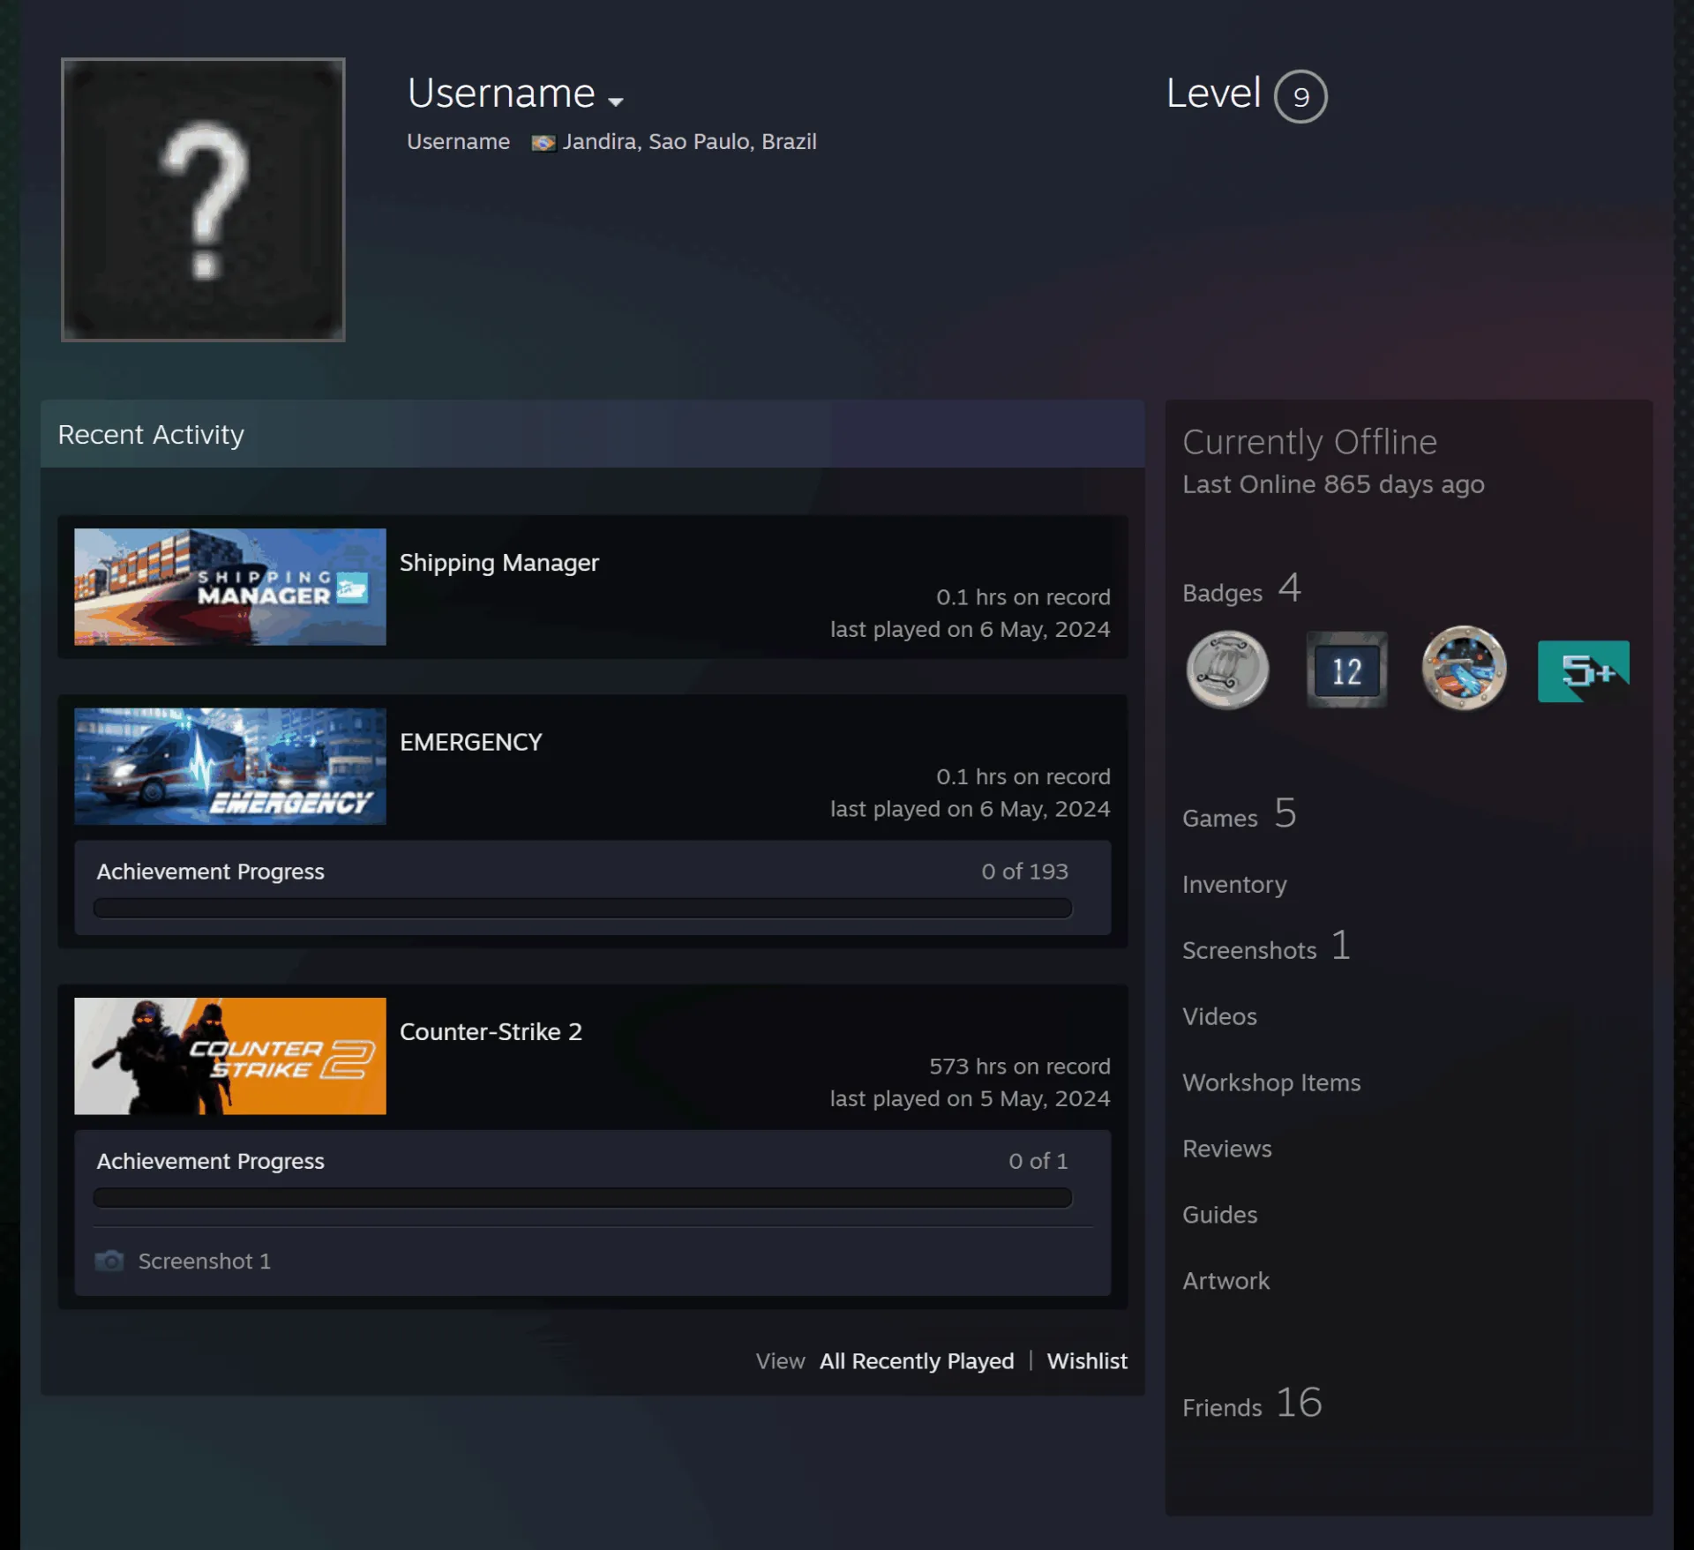Click the question mark profile avatar
The width and height of the screenshot is (1694, 1550).
pyautogui.click(x=203, y=199)
